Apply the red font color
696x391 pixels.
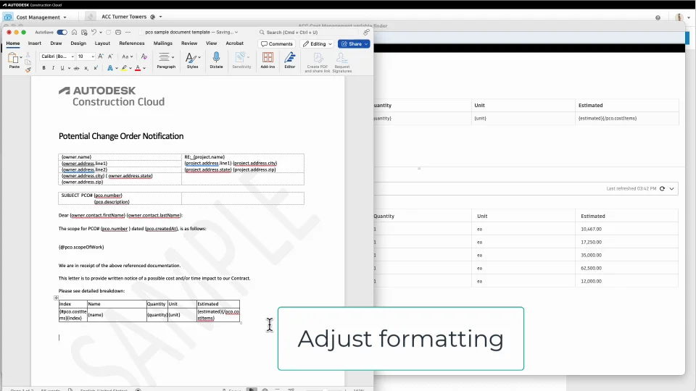pyautogui.click(x=138, y=68)
